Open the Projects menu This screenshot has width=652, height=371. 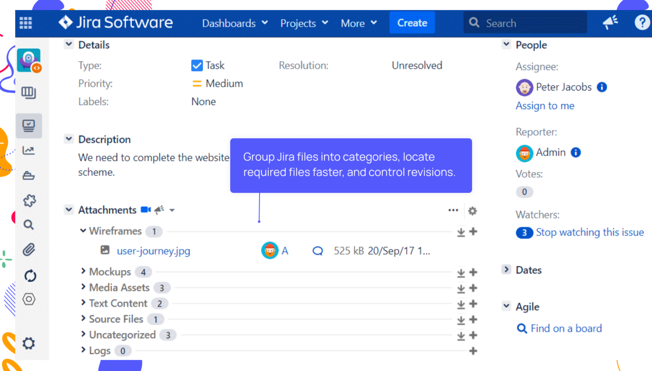coord(304,23)
